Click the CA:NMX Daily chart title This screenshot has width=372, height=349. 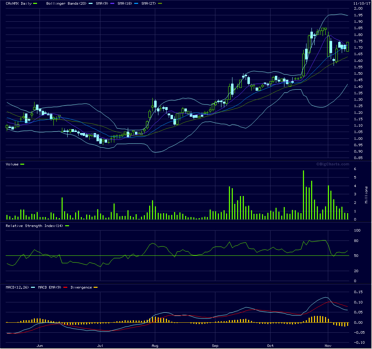point(19,3)
